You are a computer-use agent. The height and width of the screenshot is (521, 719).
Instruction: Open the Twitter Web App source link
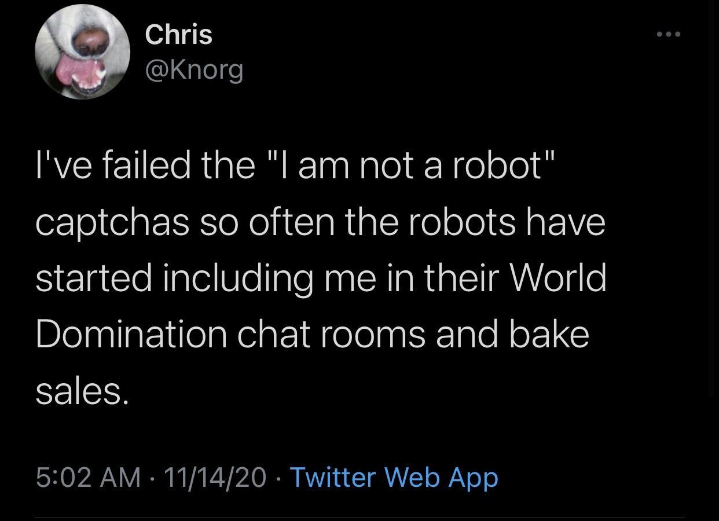pos(394,478)
